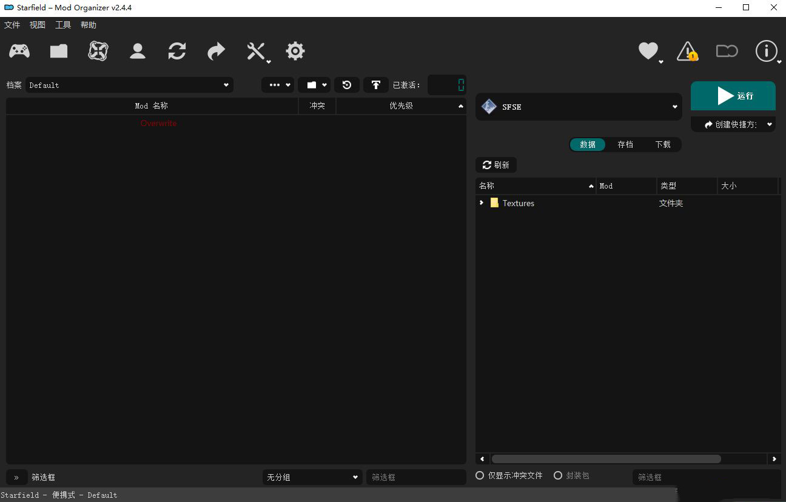Open the help info circle icon
This screenshot has height=502, width=786.
[x=767, y=51]
